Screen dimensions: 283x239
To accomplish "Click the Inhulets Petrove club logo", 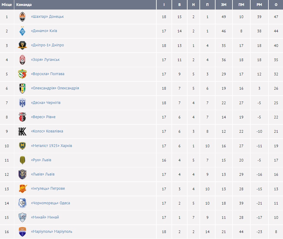I will click(x=22, y=189).
